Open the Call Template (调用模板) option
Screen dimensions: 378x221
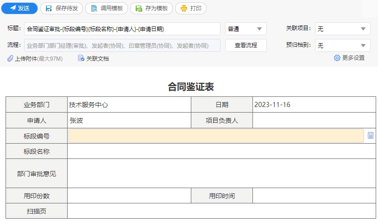pos(107,8)
